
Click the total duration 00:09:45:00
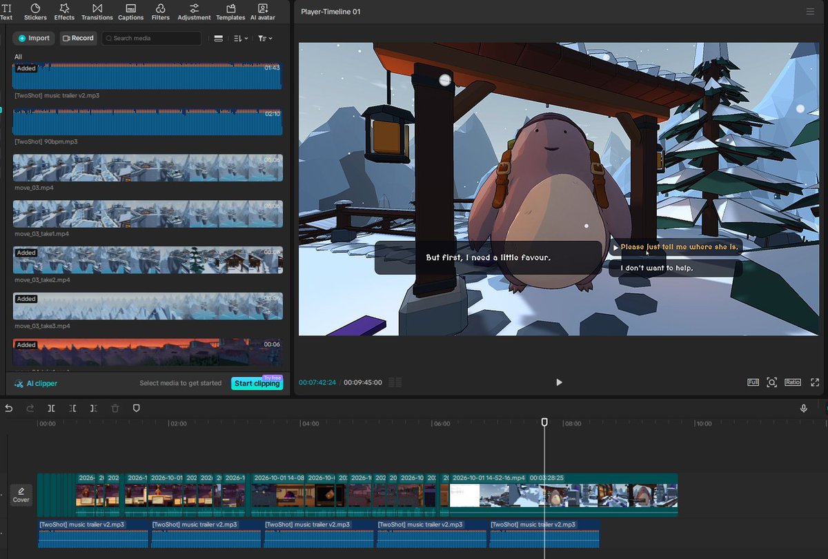[x=363, y=382]
